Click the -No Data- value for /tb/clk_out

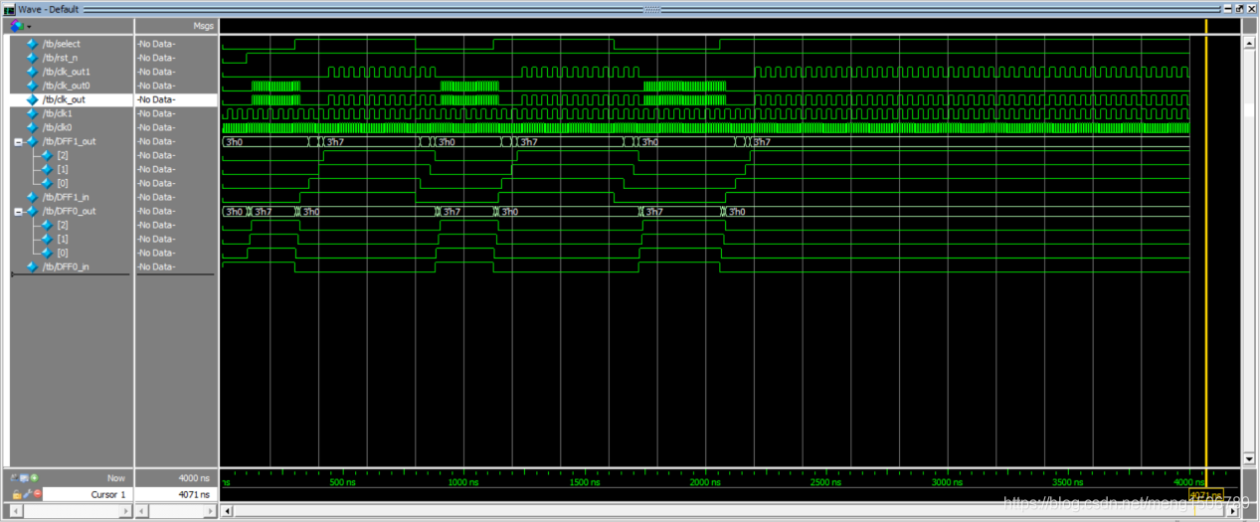pos(155,99)
